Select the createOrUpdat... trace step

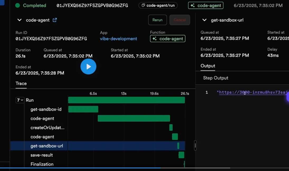[47, 128]
